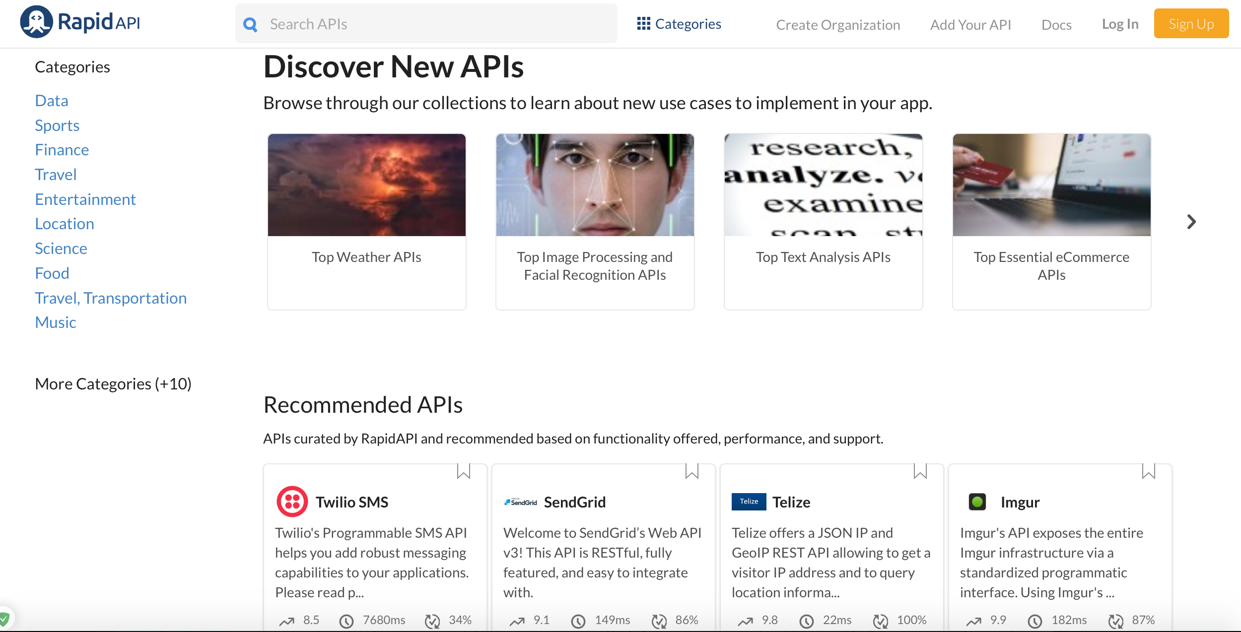Click the Top Weather APIs title
The width and height of the screenshot is (1241, 632).
pos(366,257)
